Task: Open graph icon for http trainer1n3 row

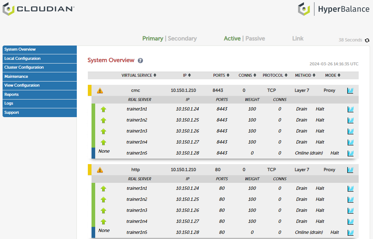Action: [x=351, y=210]
